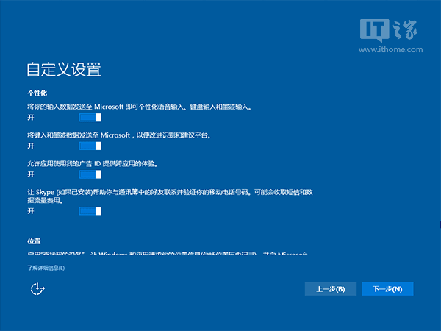The width and height of the screenshot is (441, 331).
Task: Click the Skype description paragraph
Action: (x=171, y=196)
